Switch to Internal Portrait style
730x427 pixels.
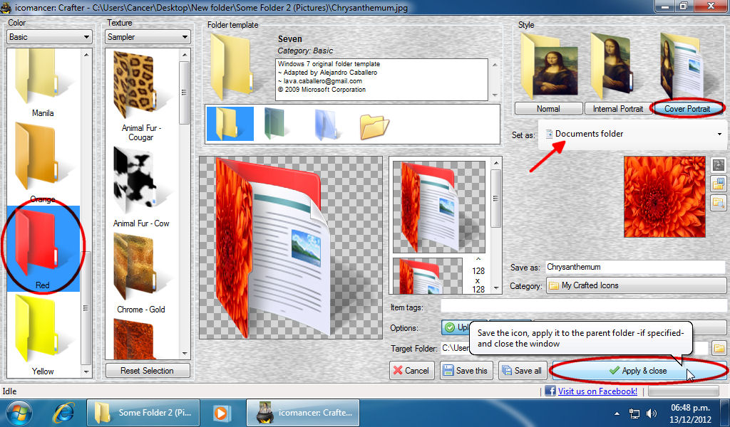coord(618,109)
